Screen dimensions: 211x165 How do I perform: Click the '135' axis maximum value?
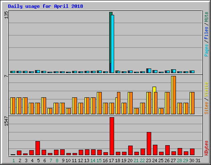(6, 15)
